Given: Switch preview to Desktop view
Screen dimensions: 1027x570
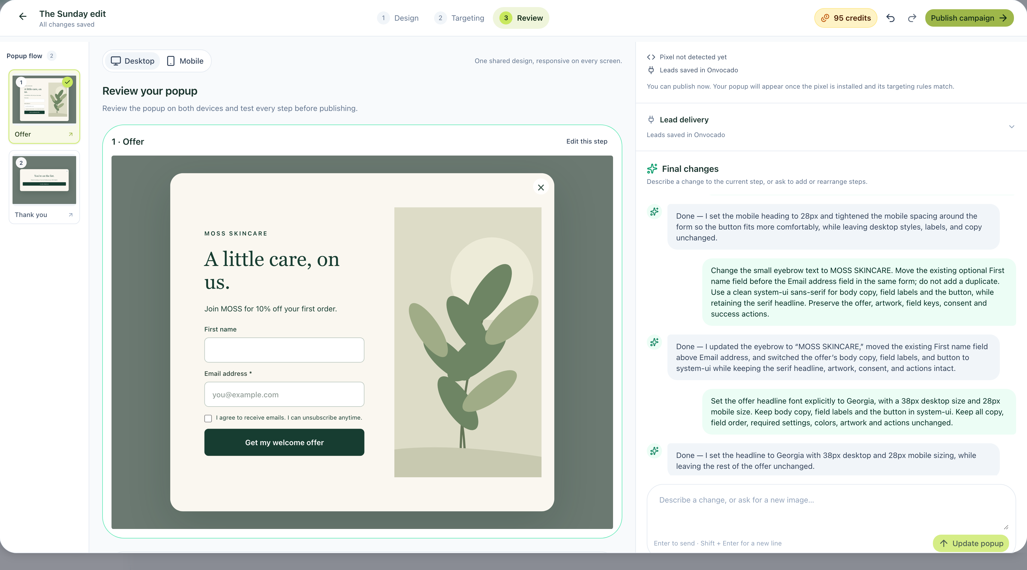Looking at the screenshot, I should (132, 61).
